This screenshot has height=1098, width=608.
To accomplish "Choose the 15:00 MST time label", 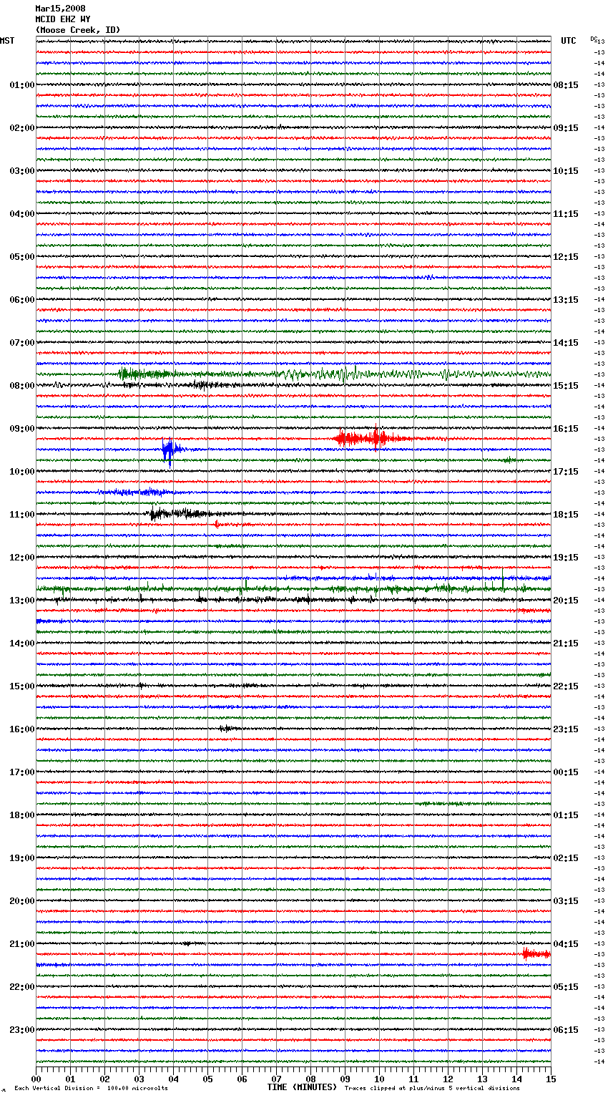I will [x=21, y=686].
